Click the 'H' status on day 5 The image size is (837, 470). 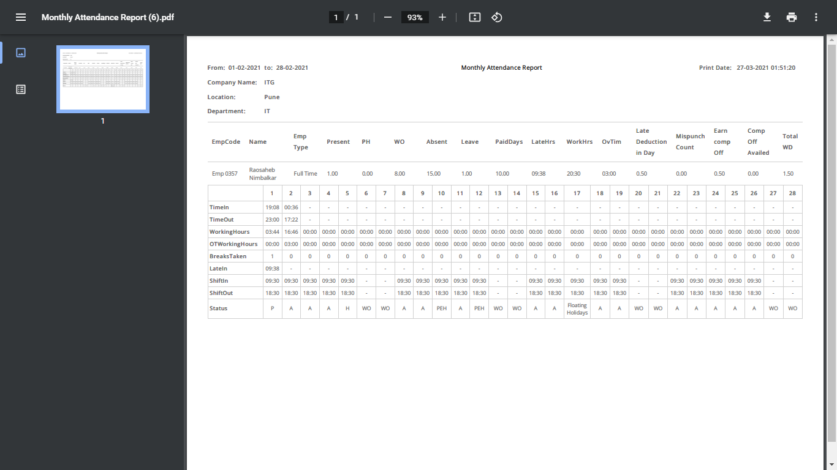347,308
